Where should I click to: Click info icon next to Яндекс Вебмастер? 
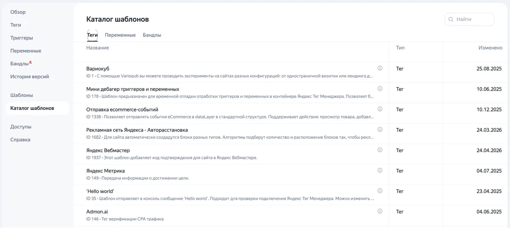380,150
